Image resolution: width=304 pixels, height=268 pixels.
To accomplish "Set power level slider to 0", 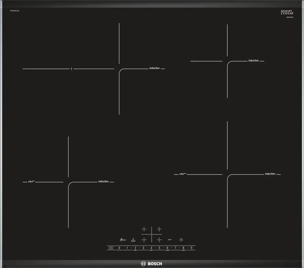I will [x=119, y=248].
